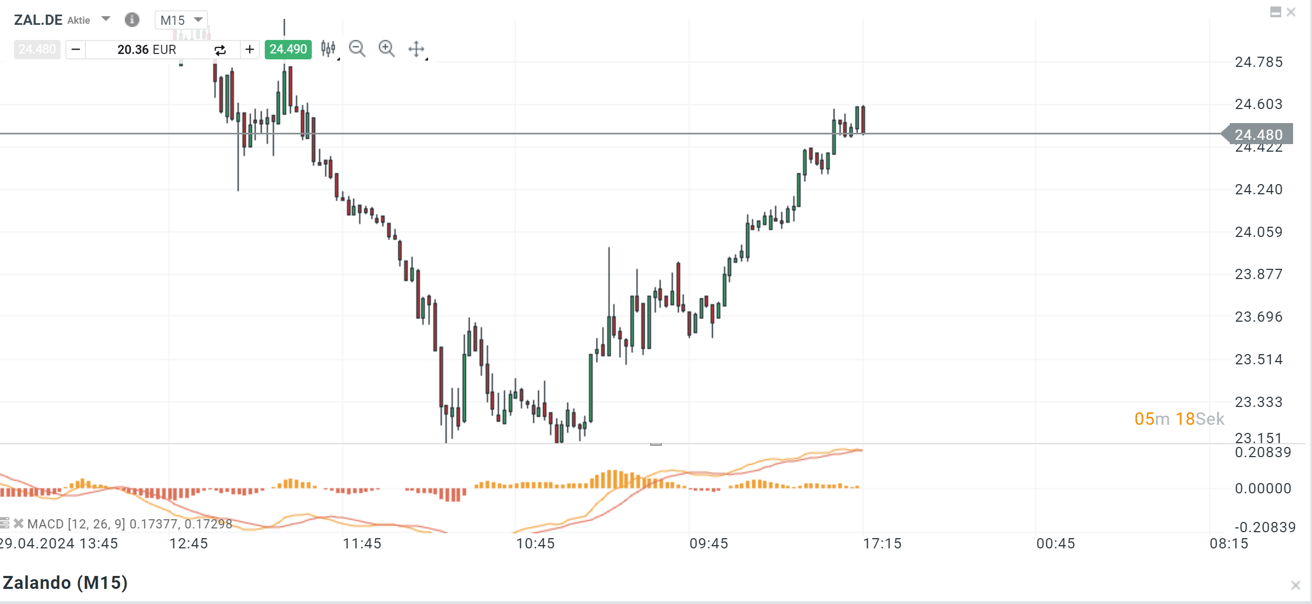Select the Zalando (M15) chart tab

[x=65, y=583]
